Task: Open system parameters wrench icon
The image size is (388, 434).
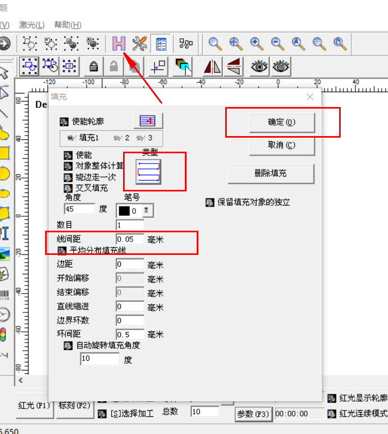Action: (140, 44)
